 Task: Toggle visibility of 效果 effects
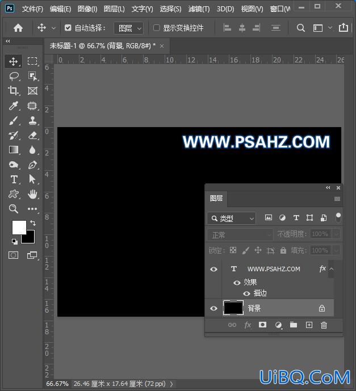(237, 283)
